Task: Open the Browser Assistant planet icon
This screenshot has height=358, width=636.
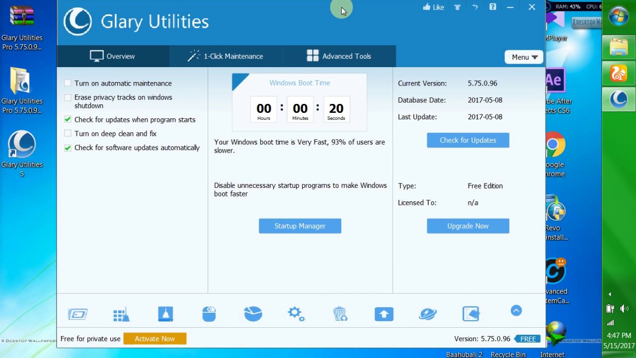Action: click(x=427, y=314)
